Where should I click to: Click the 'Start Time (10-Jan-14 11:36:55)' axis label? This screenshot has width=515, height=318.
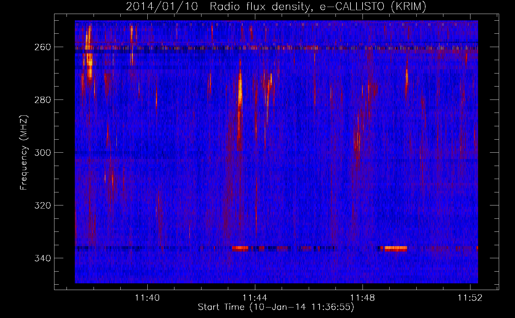(276, 307)
